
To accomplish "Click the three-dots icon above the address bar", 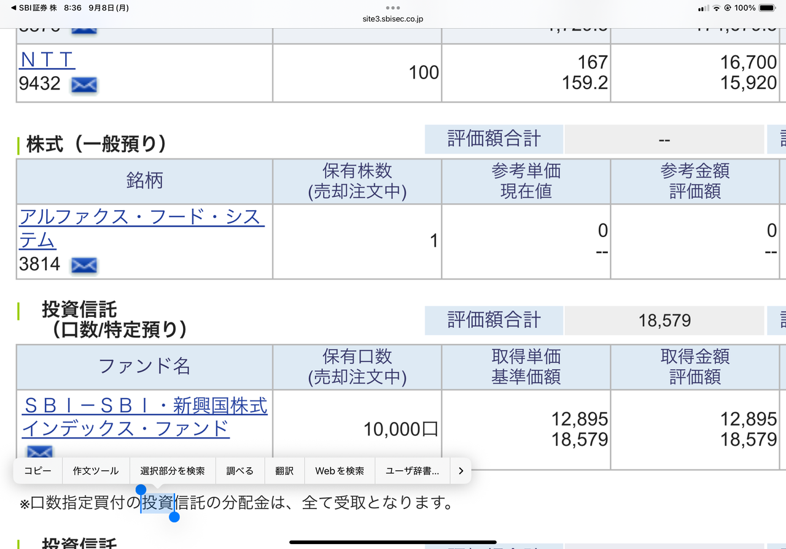I will coord(392,7).
